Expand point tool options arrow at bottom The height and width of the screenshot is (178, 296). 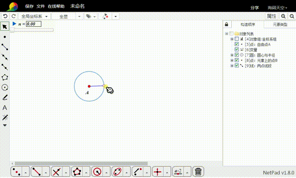click(x=26, y=172)
